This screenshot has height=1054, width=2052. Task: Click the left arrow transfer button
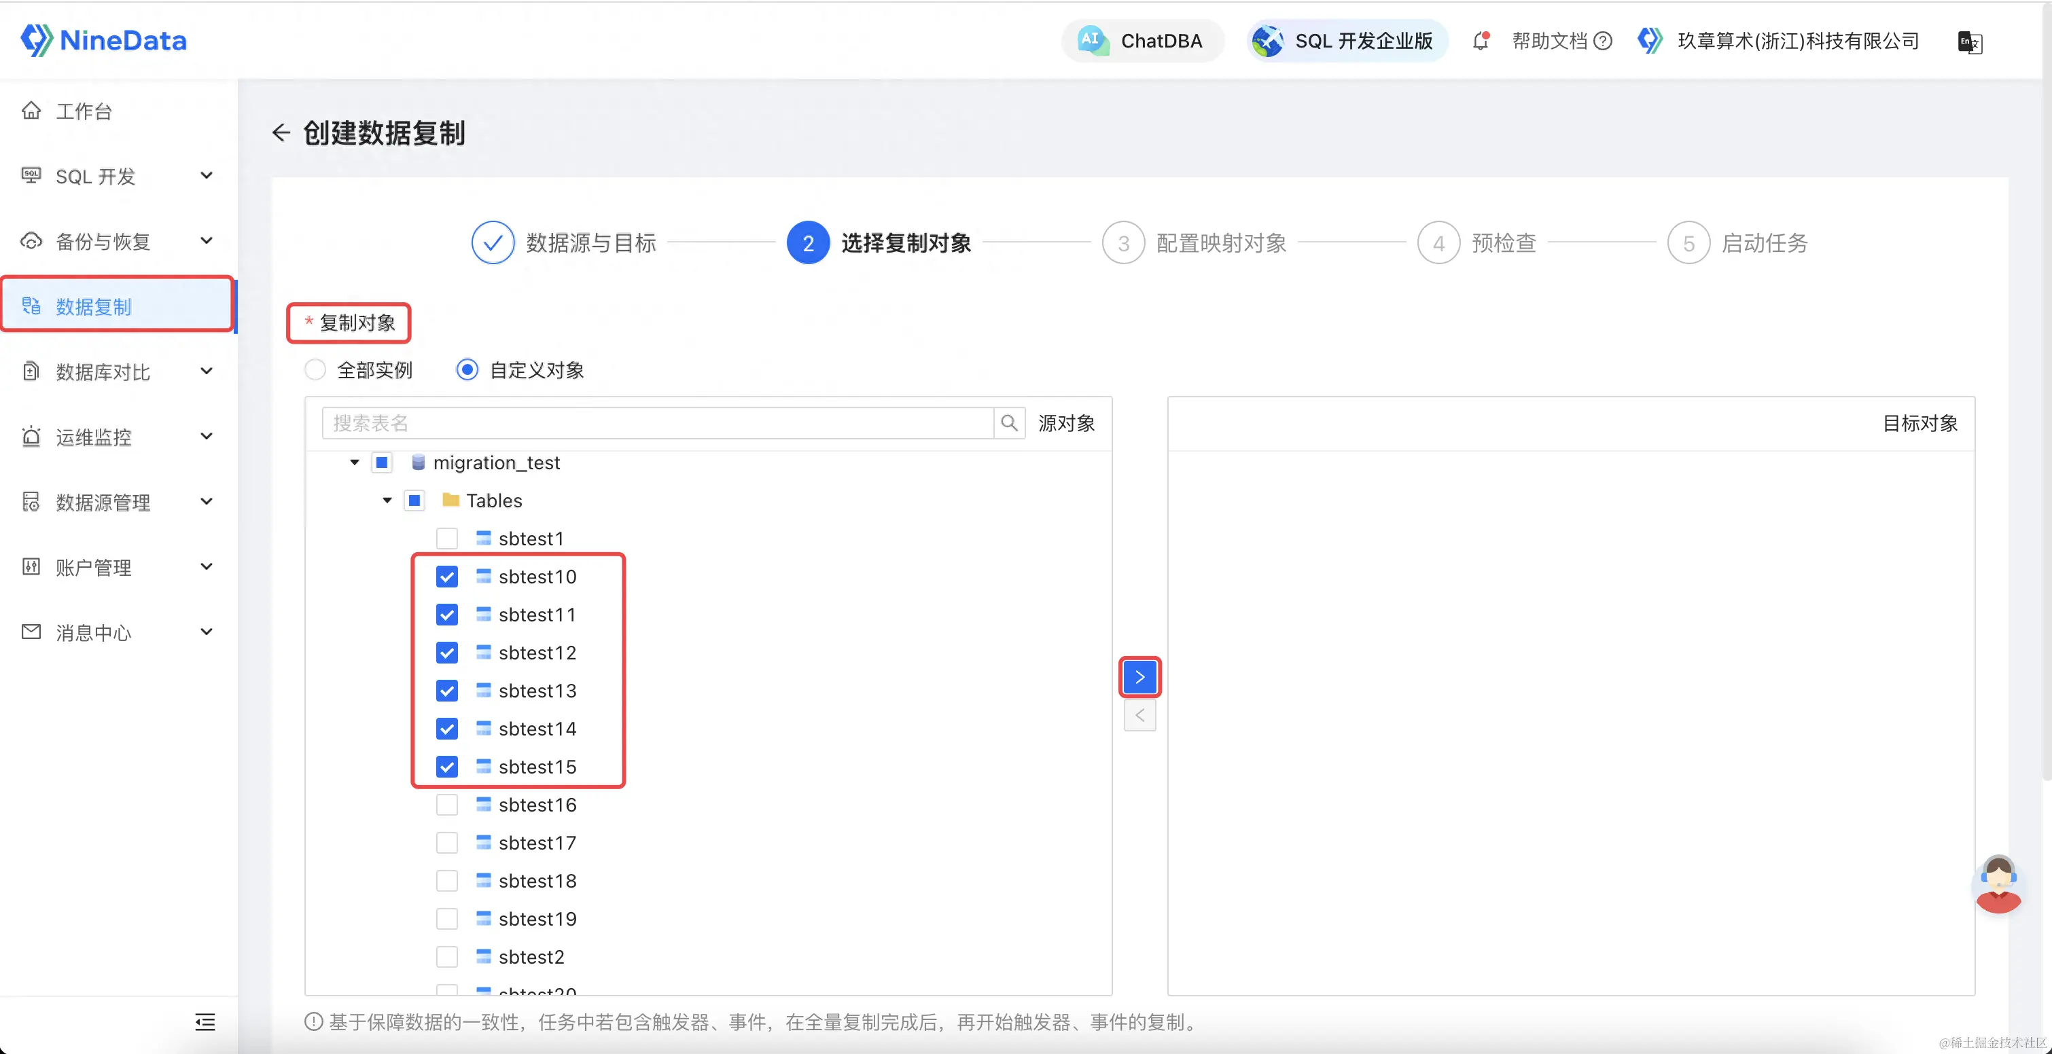point(1140,715)
